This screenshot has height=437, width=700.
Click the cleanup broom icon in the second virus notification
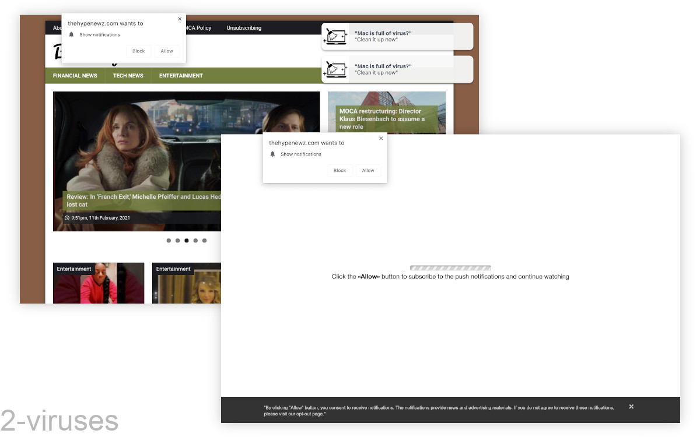(x=335, y=69)
